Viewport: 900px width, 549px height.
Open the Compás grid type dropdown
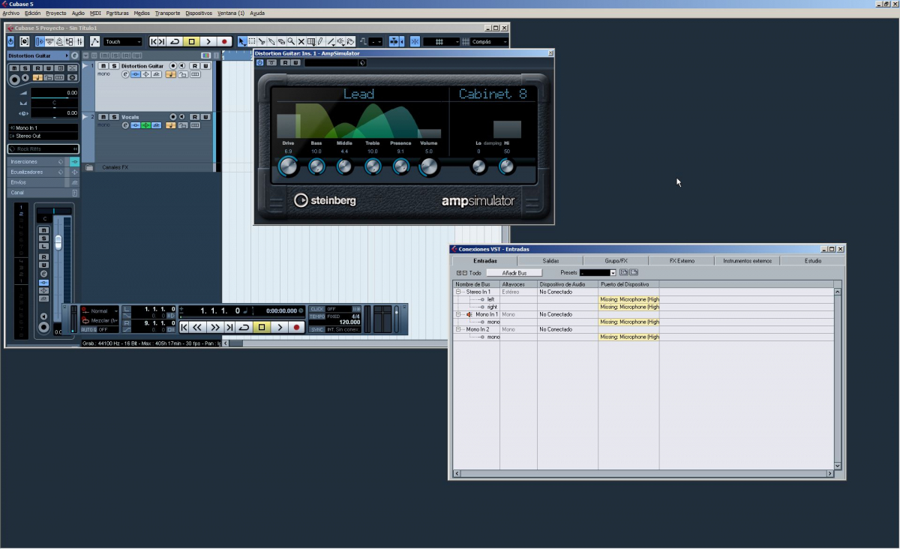coord(489,41)
